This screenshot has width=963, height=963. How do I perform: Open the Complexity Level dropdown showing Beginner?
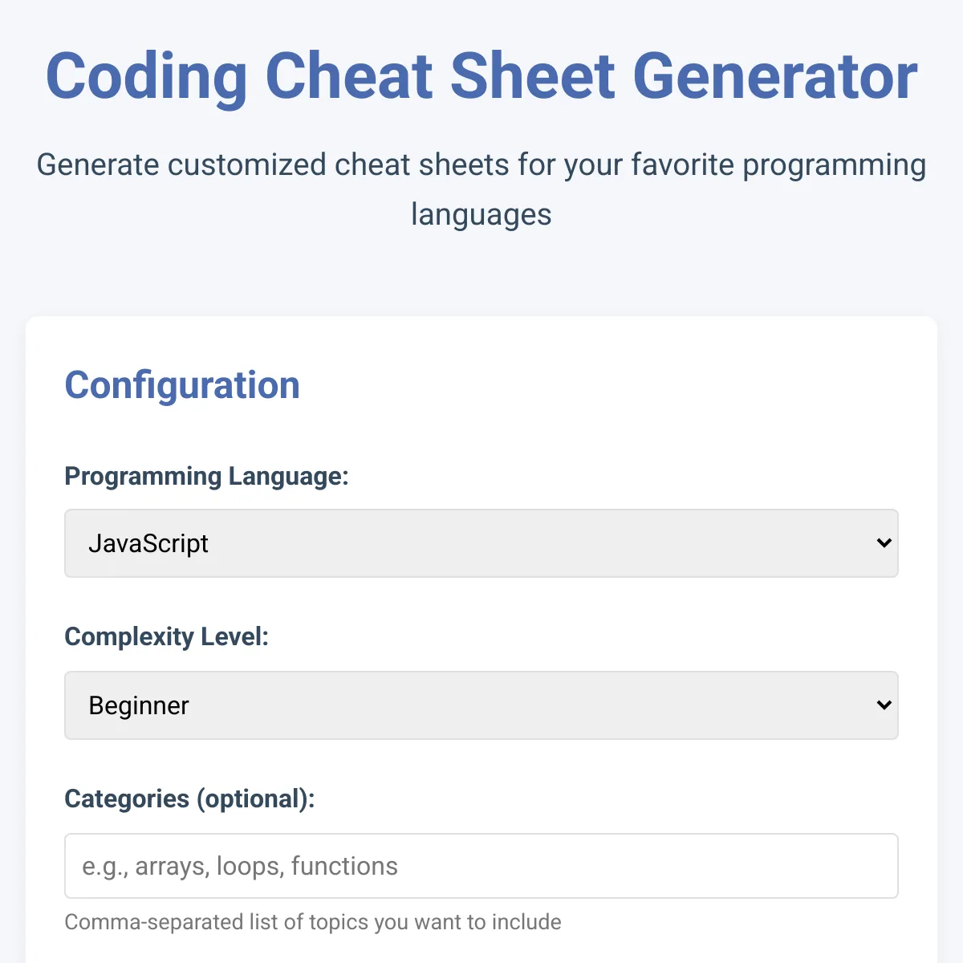(x=481, y=705)
